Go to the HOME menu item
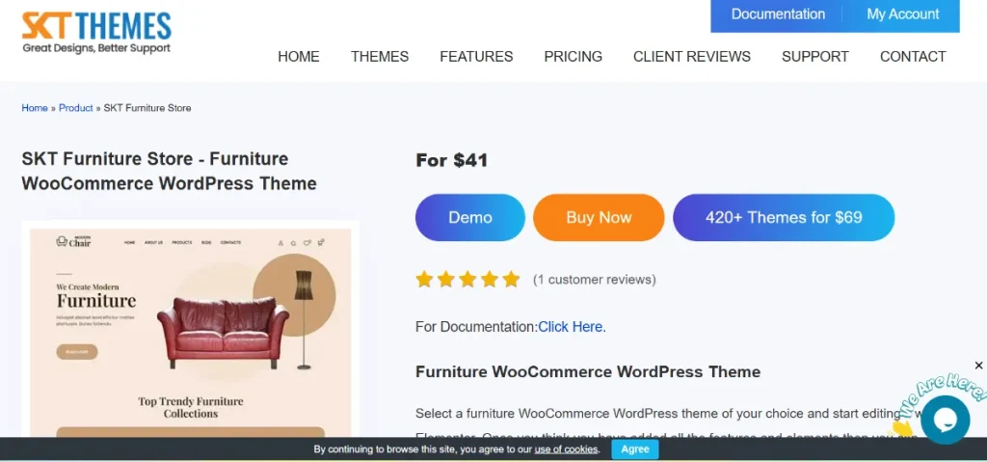Screen dimensions: 987x462 (299, 57)
